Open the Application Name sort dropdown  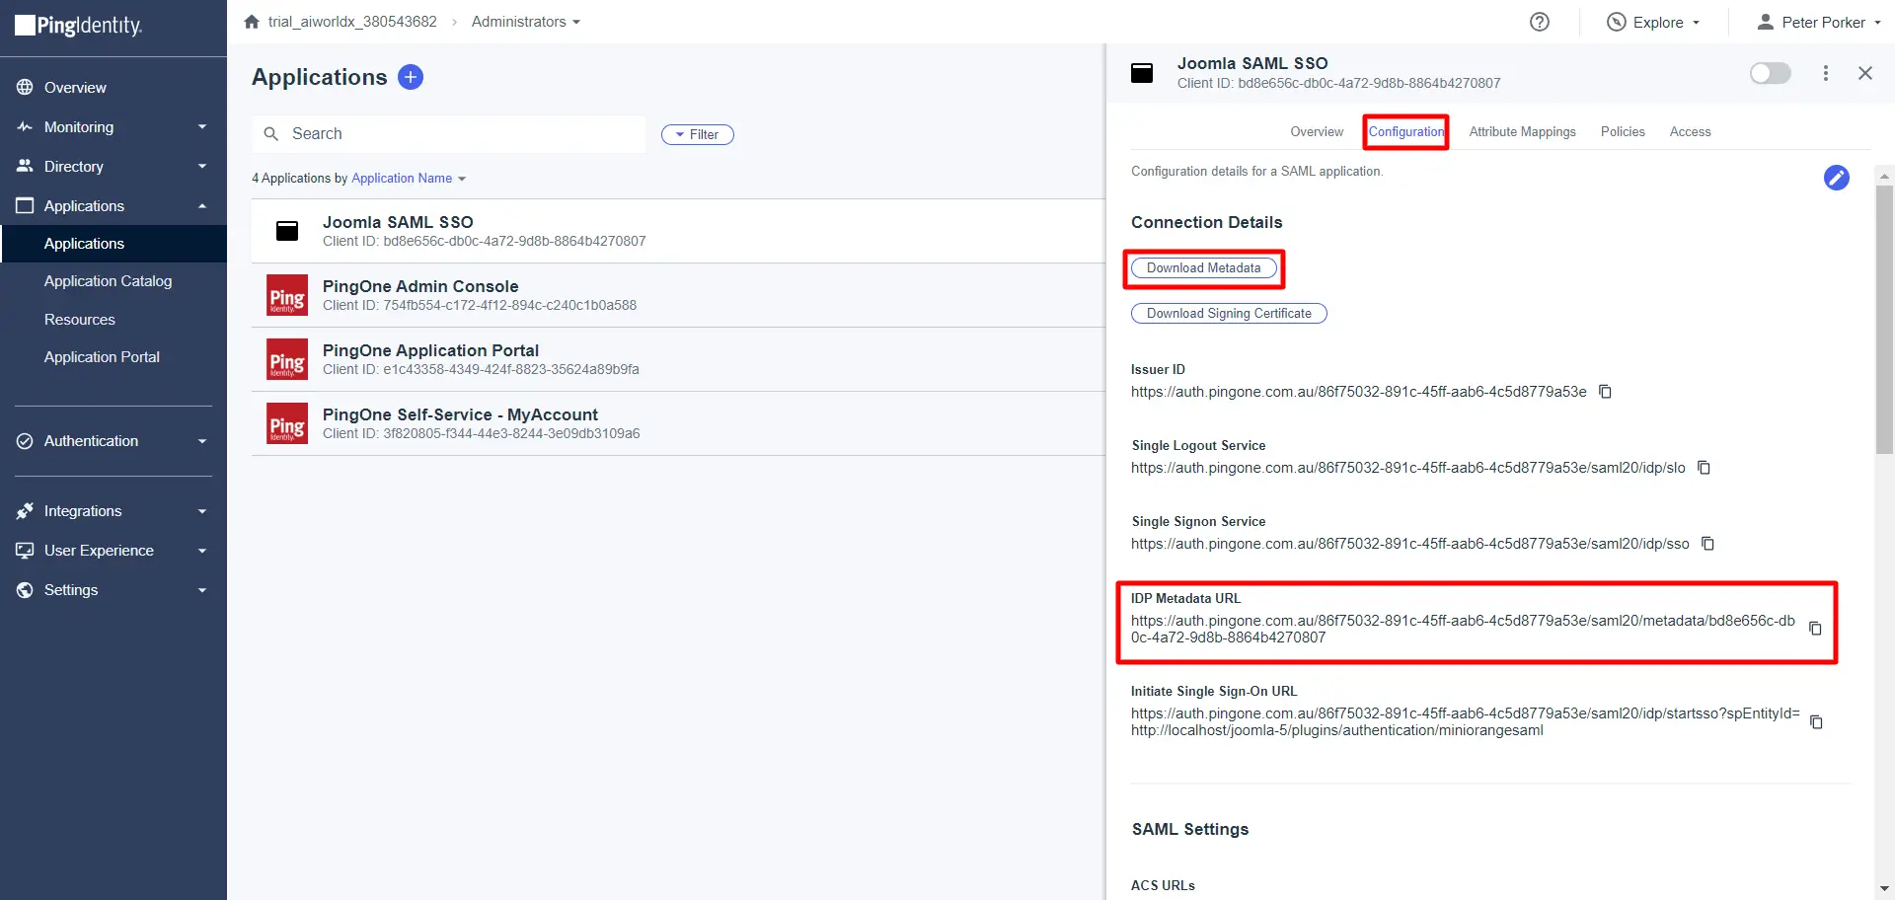(409, 179)
